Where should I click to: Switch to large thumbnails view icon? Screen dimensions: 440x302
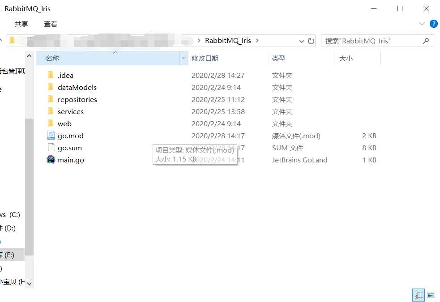coord(431,295)
